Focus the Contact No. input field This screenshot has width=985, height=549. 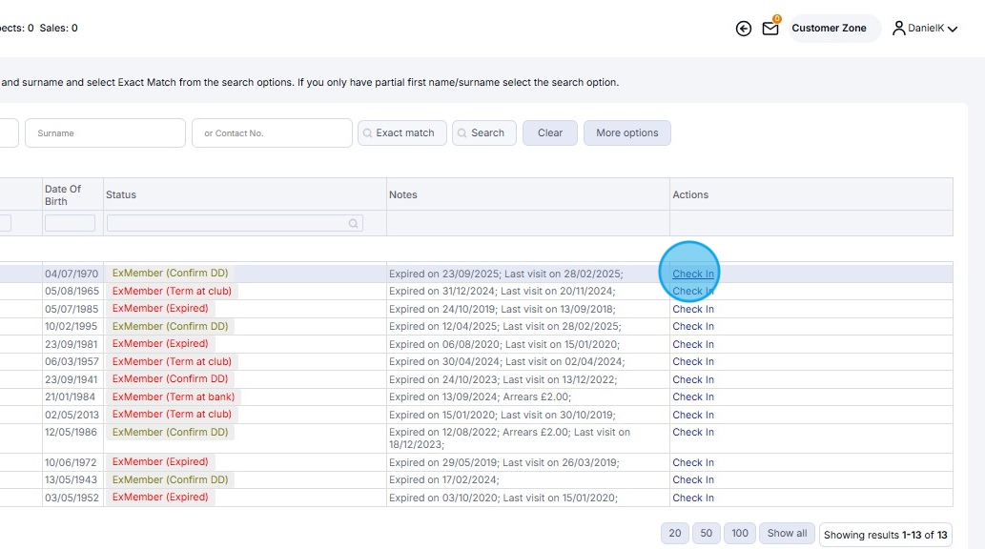tap(272, 133)
